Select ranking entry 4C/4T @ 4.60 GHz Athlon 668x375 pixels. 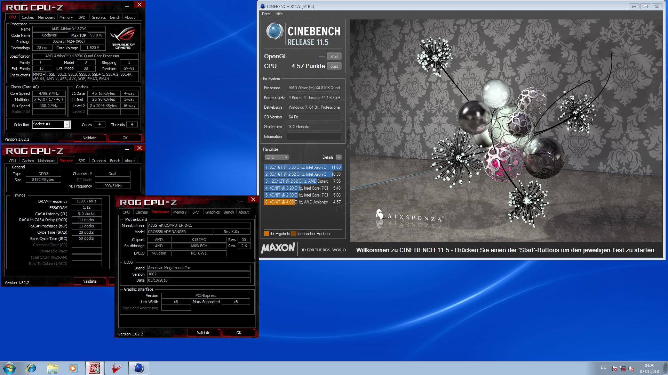303,202
